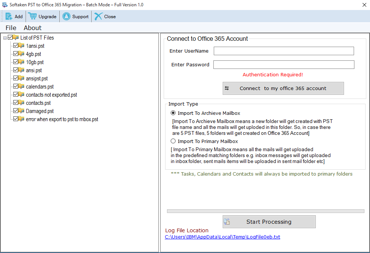The width and height of the screenshot is (370, 253).
Task: Click the folder icon beside contacts not exported.pst
Action: (x=21, y=94)
